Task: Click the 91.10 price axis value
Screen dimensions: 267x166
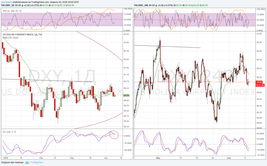Action: [126, 75]
